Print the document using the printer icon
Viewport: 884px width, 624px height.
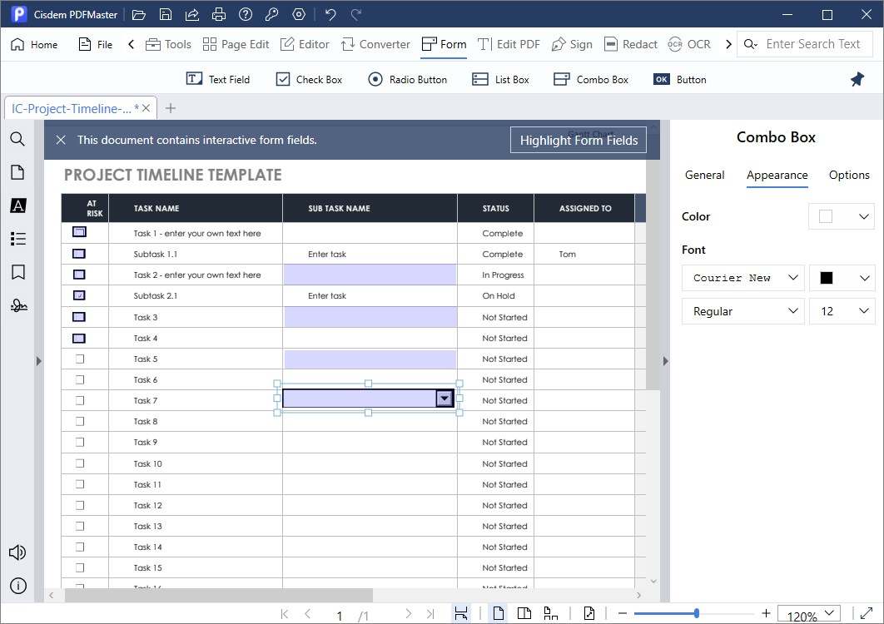pos(219,15)
